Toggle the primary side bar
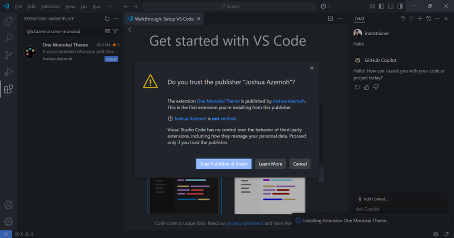The image size is (454, 238). pos(382,6)
